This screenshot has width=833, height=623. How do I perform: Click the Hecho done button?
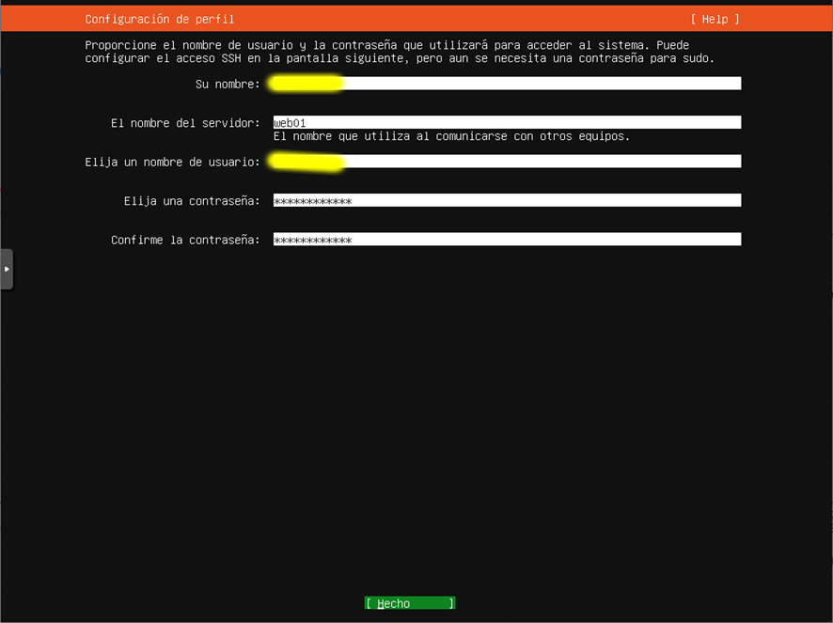[410, 603]
